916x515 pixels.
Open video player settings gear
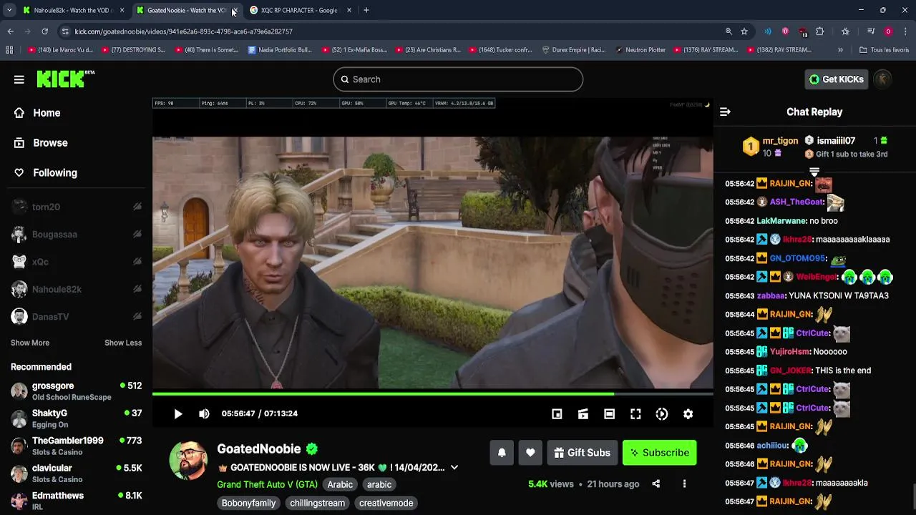(688, 413)
